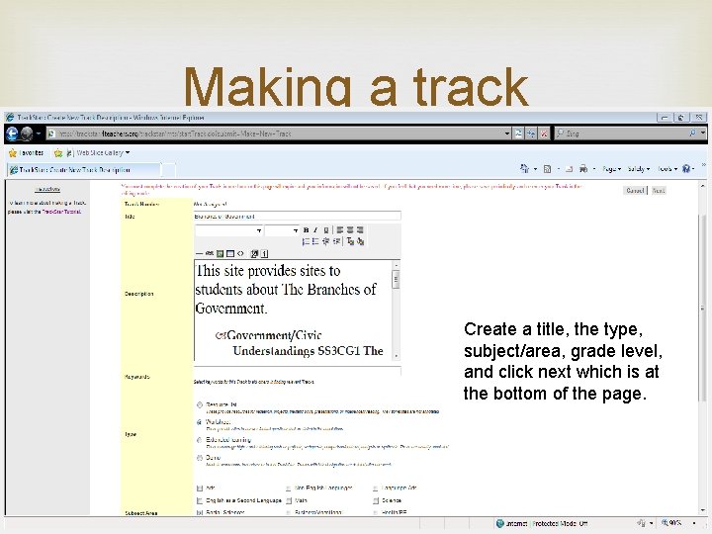This screenshot has height=534, width=712.
Task: Click the Internet zone status icon
Action: click(500, 523)
